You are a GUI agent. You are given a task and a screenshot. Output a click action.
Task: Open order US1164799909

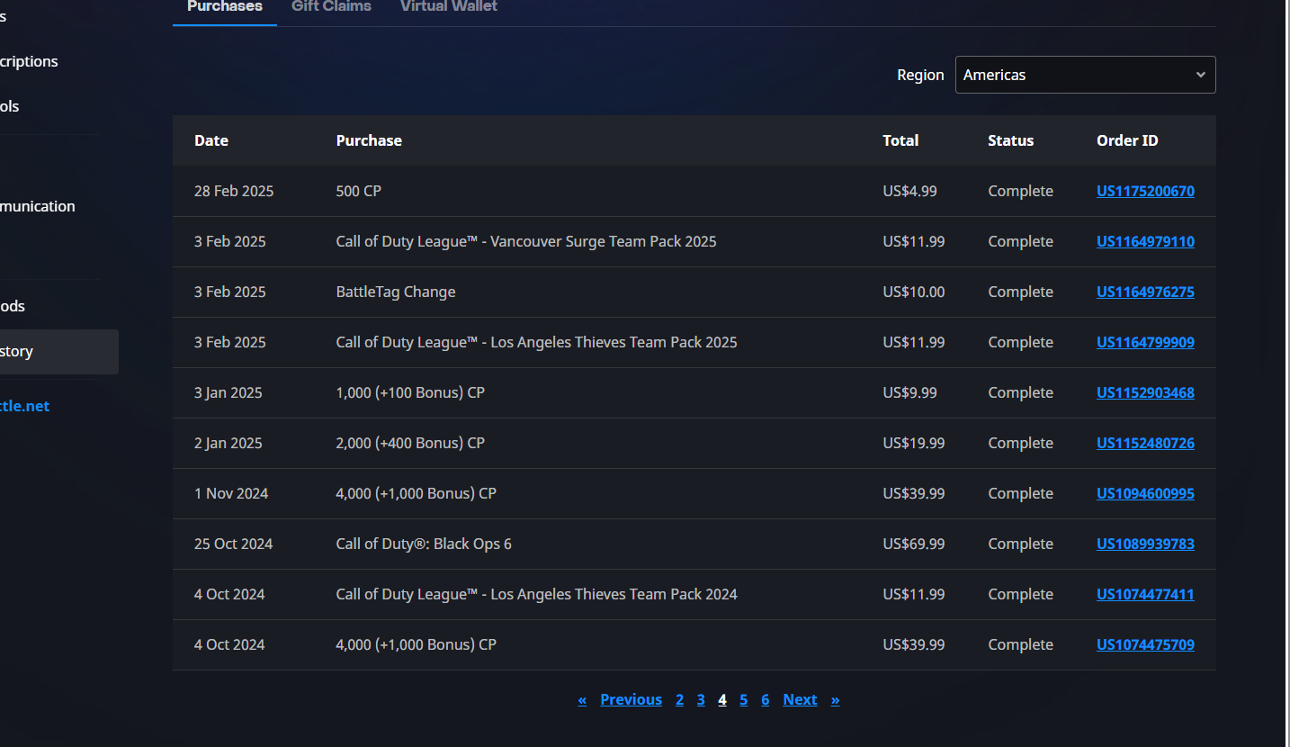pyautogui.click(x=1145, y=342)
